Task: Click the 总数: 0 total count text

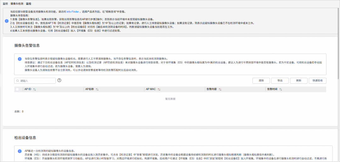Action: pyautogui.click(x=19, y=112)
